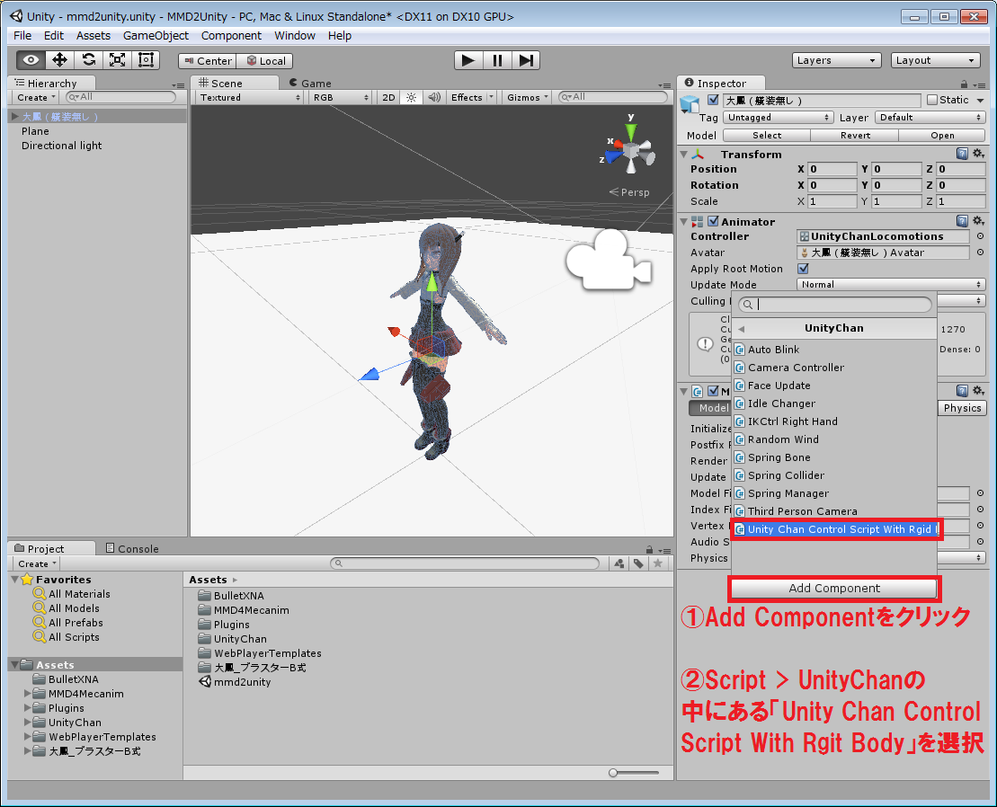Image resolution: width=997 pixels, height=807 pixels.
Task: Toggle scene lighting sun icon
Action: (x=412, y=97)
